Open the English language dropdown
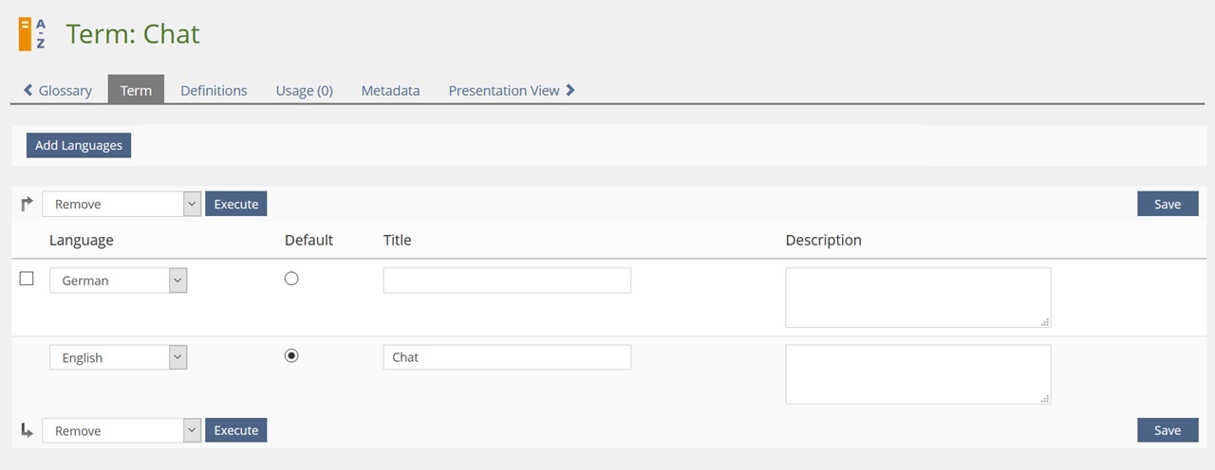 (118, 357)
